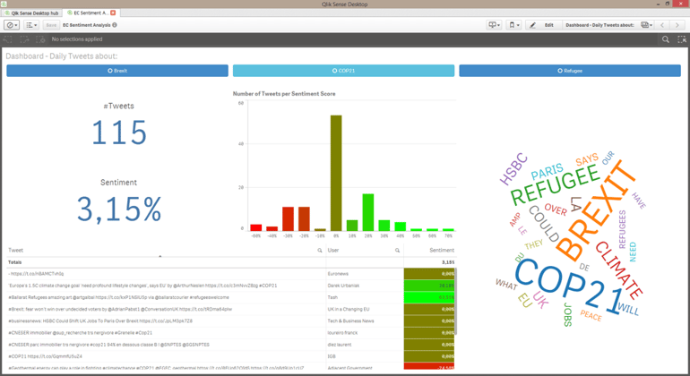Click the 3,15% Sentiment KPI value
Screen dimensions: 690x376
click(x=119, y=209)
